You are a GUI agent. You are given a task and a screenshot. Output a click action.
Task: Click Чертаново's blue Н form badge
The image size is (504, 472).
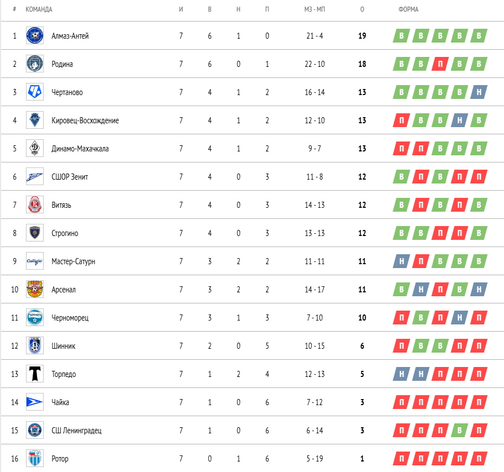tap(479, 92)
